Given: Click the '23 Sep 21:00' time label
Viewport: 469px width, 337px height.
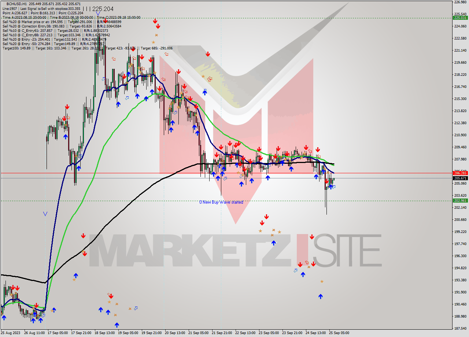Looking at the screenshot, I should point(292,333).
